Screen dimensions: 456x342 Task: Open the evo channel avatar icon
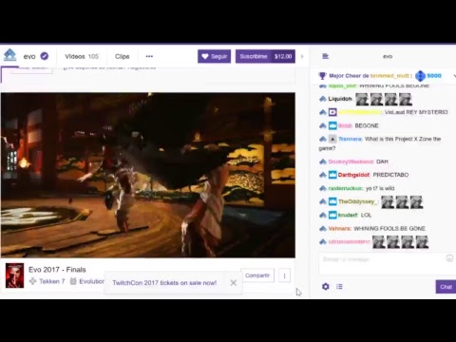click(x=9, y=55)
